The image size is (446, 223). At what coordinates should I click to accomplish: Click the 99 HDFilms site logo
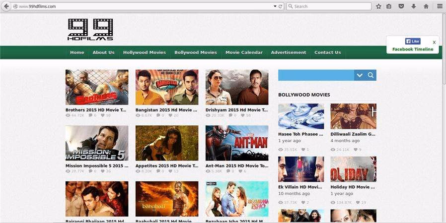coord(90,30)
